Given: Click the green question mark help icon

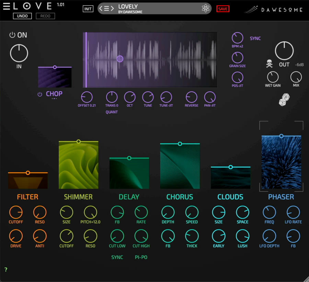Looking at the screenshot, I should tap(6, 270).
